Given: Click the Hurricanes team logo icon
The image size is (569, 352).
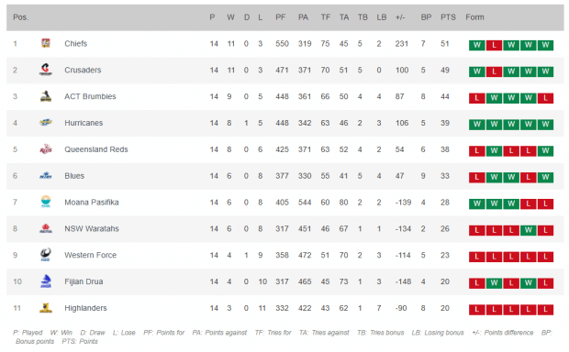Looking at the screenshot, I should [46, 123].
